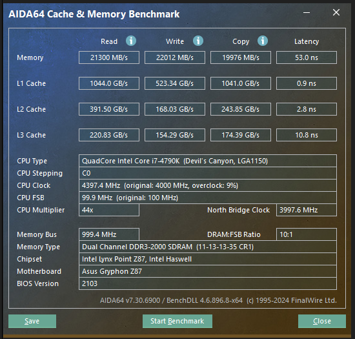Click the CPU Type field showing i7-4790K
The height and width of the screenshot is (339, 355).
pos(208,161)
